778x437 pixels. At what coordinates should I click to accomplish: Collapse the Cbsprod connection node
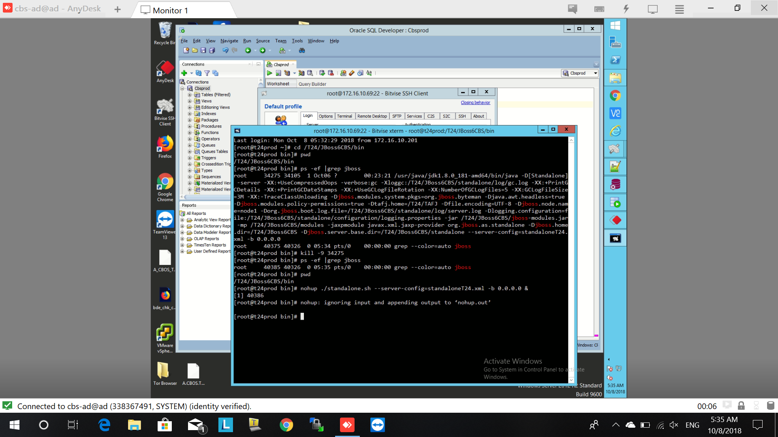[183, 88]
